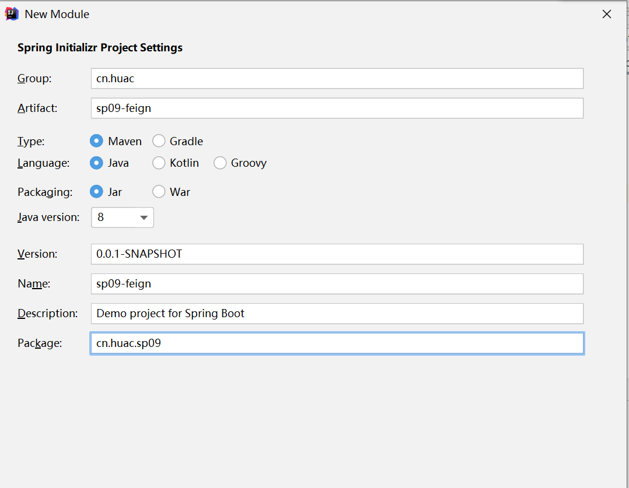Click the Package label text
Viewport: 629px width, 488px height.
click(40, 343)
